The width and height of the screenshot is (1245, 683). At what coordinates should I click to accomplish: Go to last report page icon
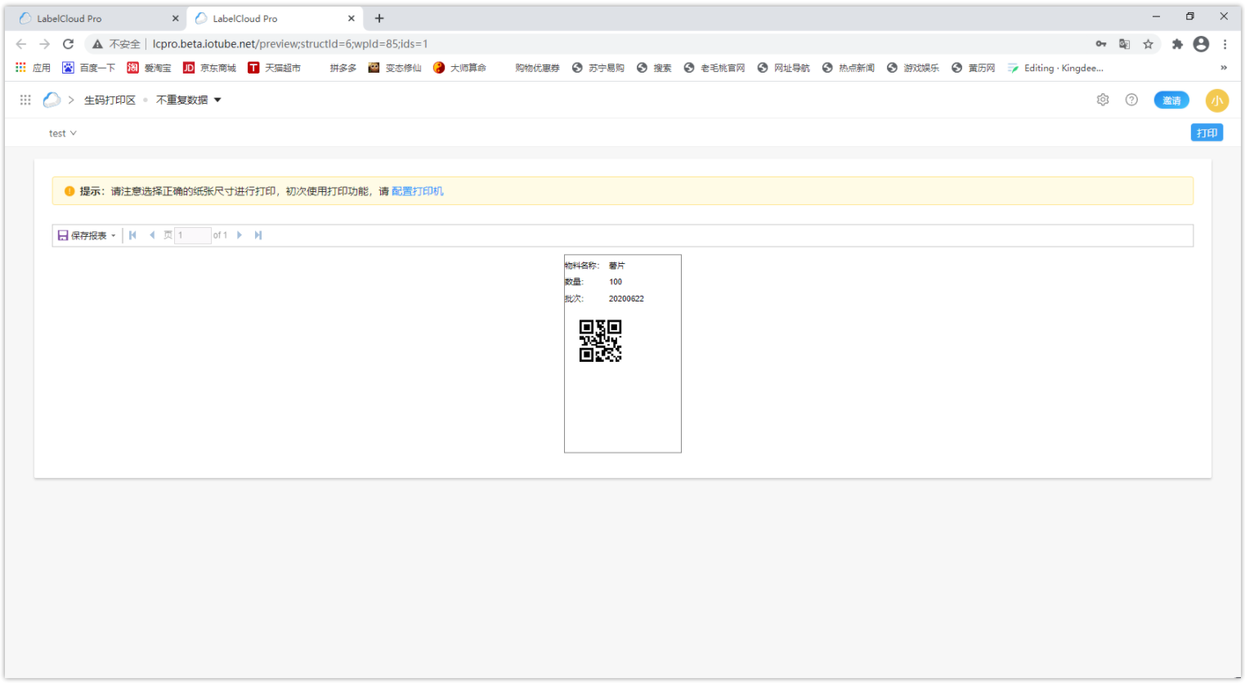point(258,235)
